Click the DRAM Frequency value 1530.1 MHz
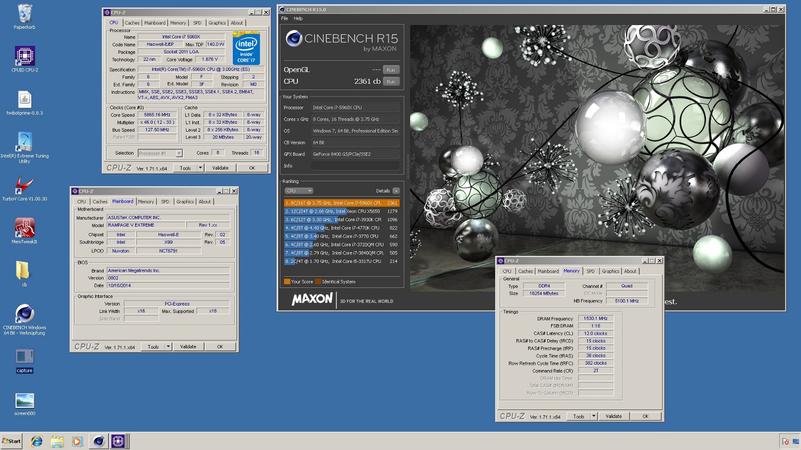The width and height of the screenshot is (801, 450). pos(596,318)
